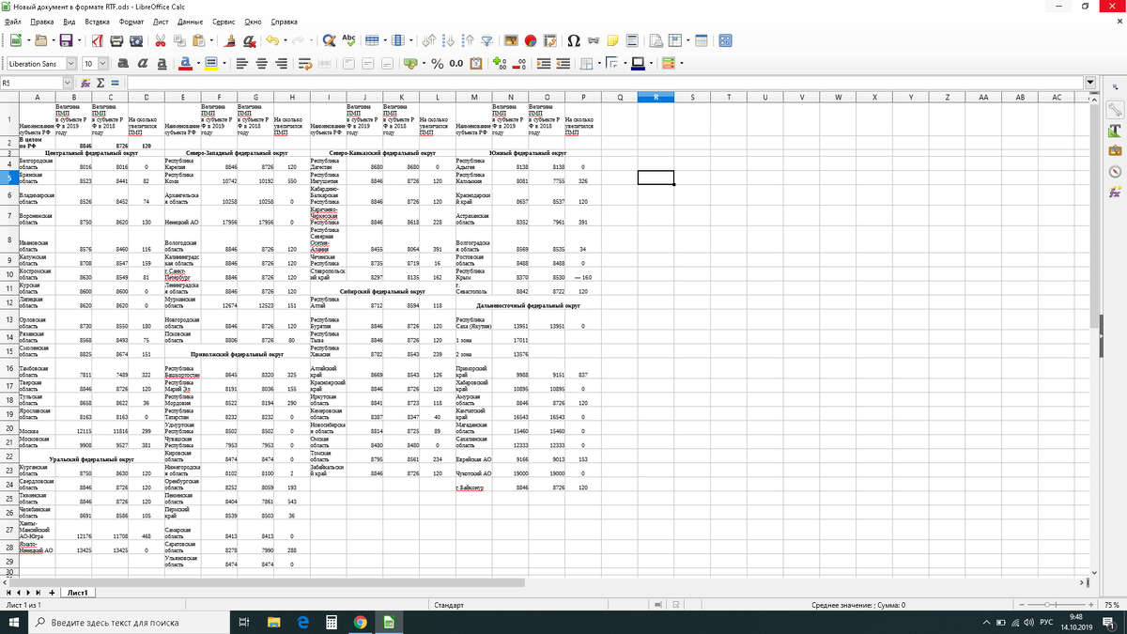Open the Формат menu
1127x634 pixels.
(x=132, y=20)
